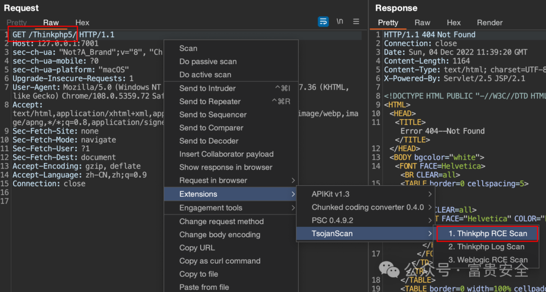Expand the Extensions submenu
The image size is (546, 292).
pos(231,194)
